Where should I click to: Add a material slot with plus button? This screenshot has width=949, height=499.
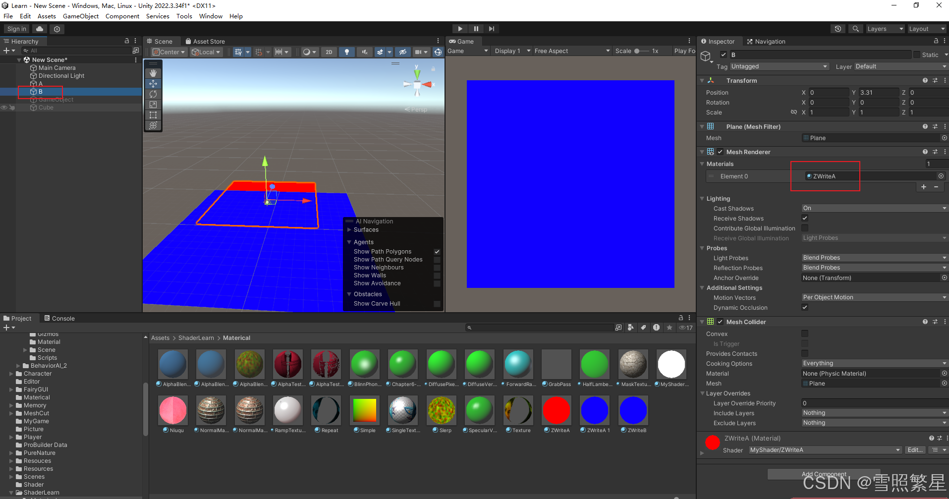click(x=924, y=187)
